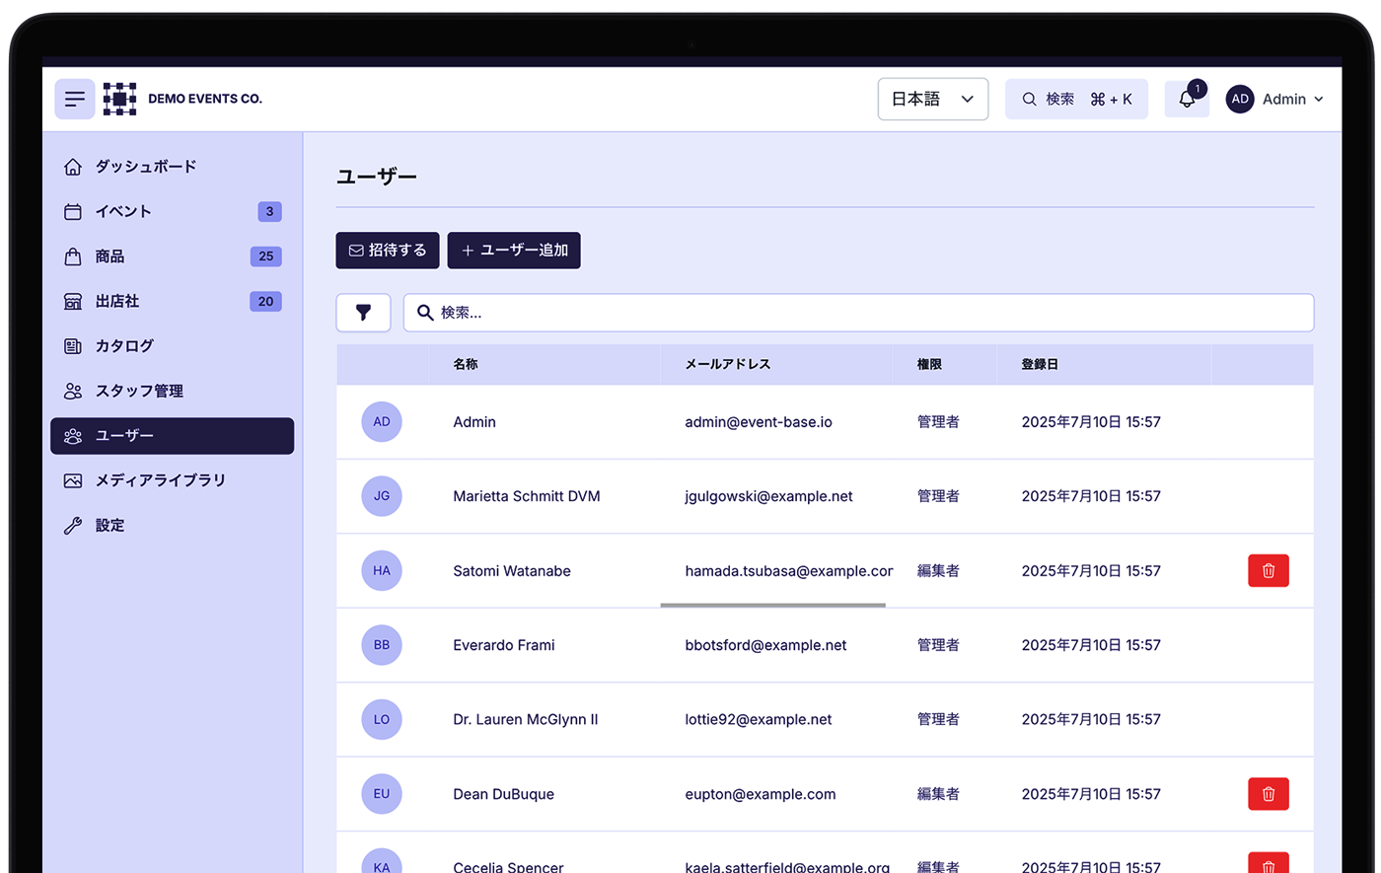Image resolution: width=1381 pixels, height=873 pixels.
Task: Open 設定 in the sidebar
Action: 173,526
